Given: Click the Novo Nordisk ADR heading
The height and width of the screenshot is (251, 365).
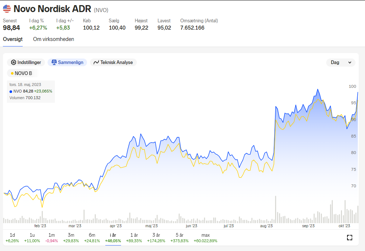Looking at the screenshot, I should [52, 9].
